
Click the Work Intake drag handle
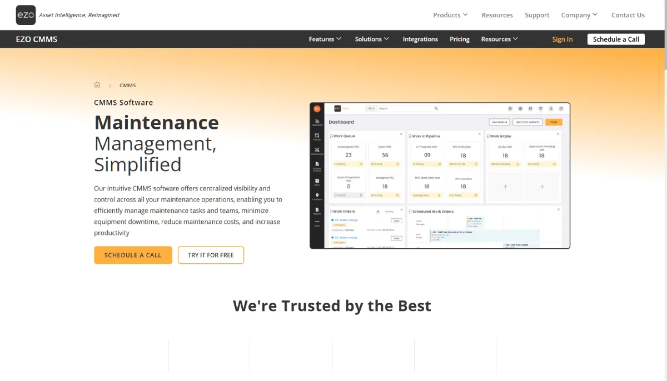[x=488, y=136]
